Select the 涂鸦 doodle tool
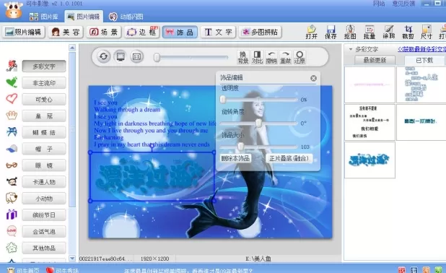The image size is (446, 273). [x=388, y=32]
